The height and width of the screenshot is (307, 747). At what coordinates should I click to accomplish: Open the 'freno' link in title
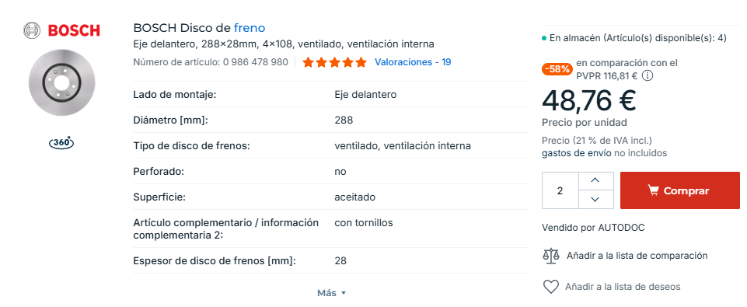[x=250, y=28]
